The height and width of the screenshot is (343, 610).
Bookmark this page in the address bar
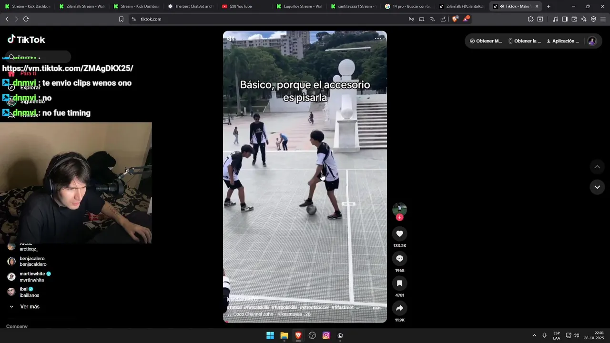point(121,19)
